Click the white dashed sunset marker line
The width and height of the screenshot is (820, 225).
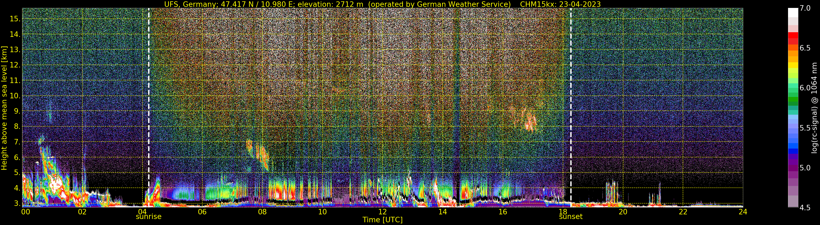coord(571,108)
